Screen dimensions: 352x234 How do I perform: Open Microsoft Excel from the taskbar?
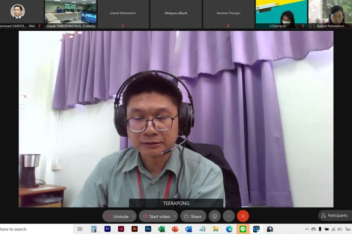coord(161,229)
